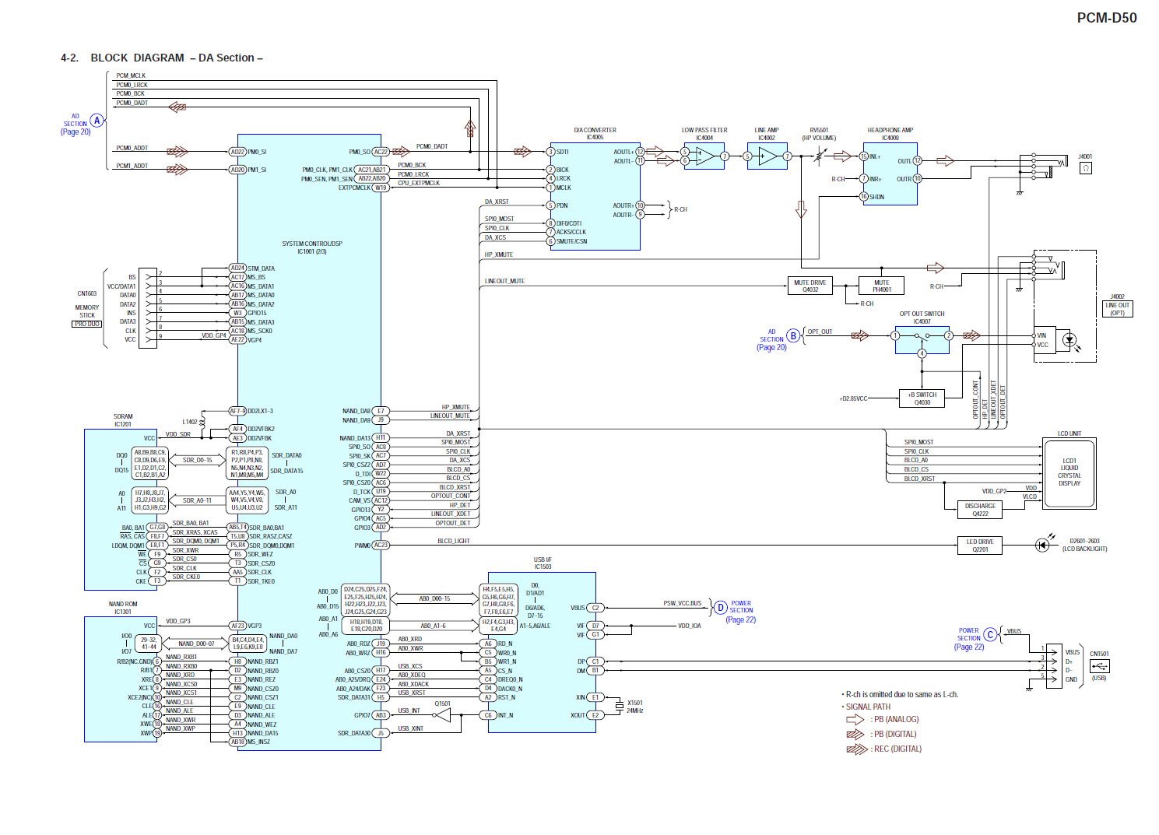Image resolution: width=1159 pixels, height=835 pixels.
Task: Click the MUTE DRIVE Q4032 block
Action: [810, 286]
